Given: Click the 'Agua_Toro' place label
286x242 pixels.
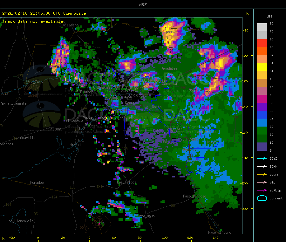Looking at the screenshot, I should (34, 82).
